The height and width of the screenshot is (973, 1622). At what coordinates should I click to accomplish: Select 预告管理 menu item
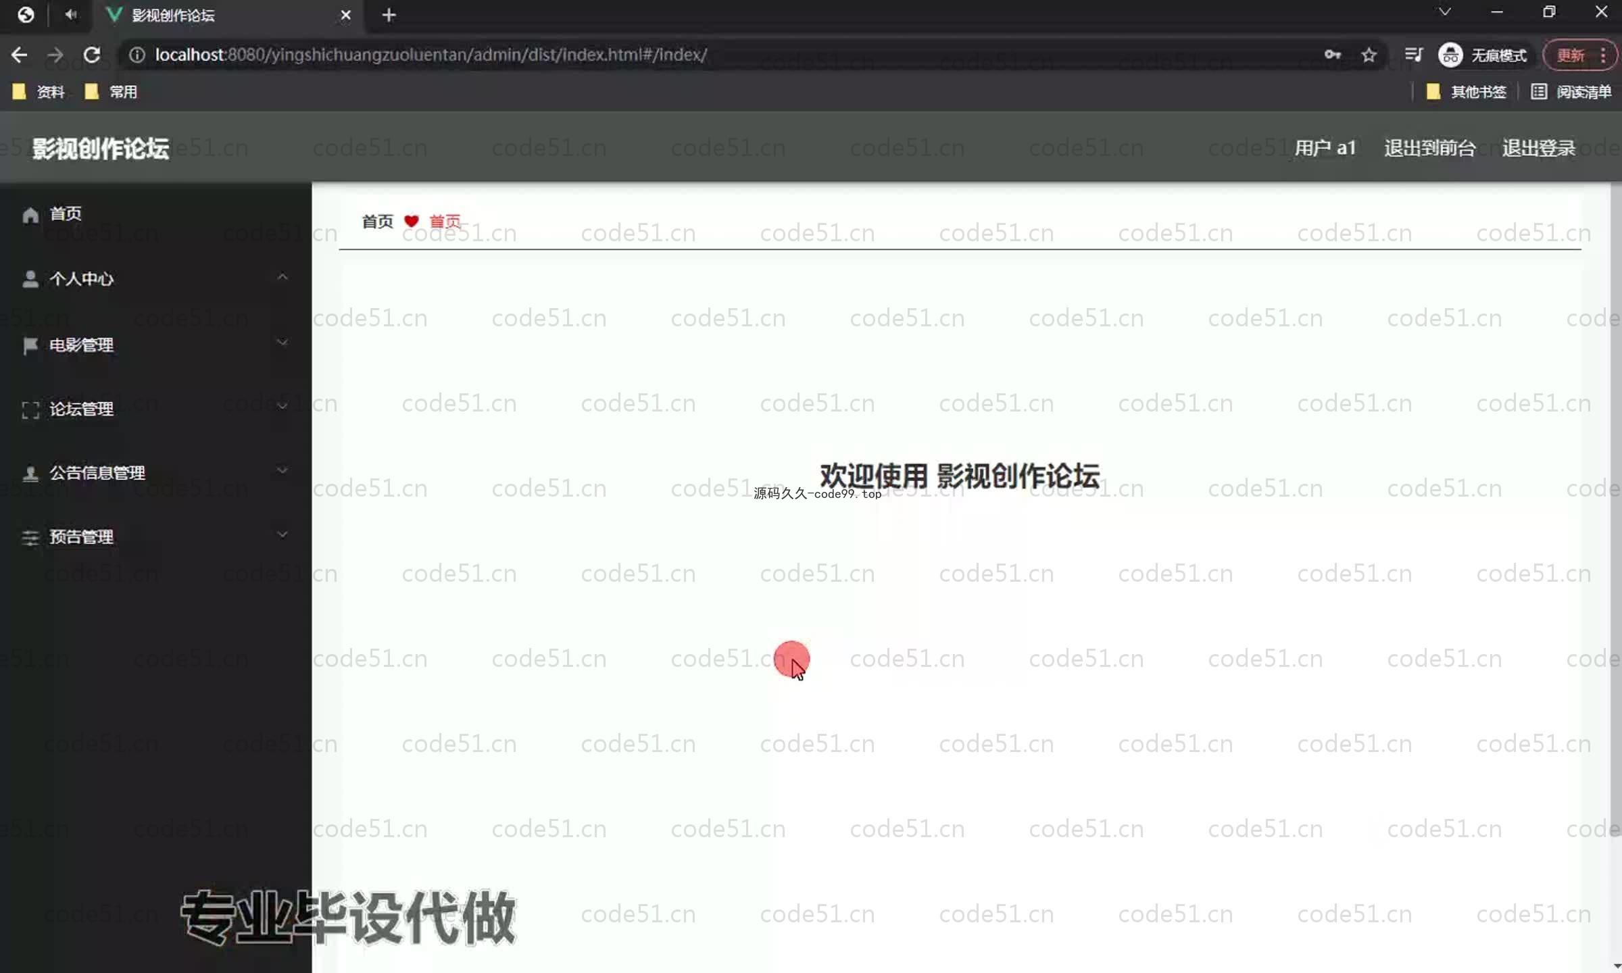click(x=155, y=537)
